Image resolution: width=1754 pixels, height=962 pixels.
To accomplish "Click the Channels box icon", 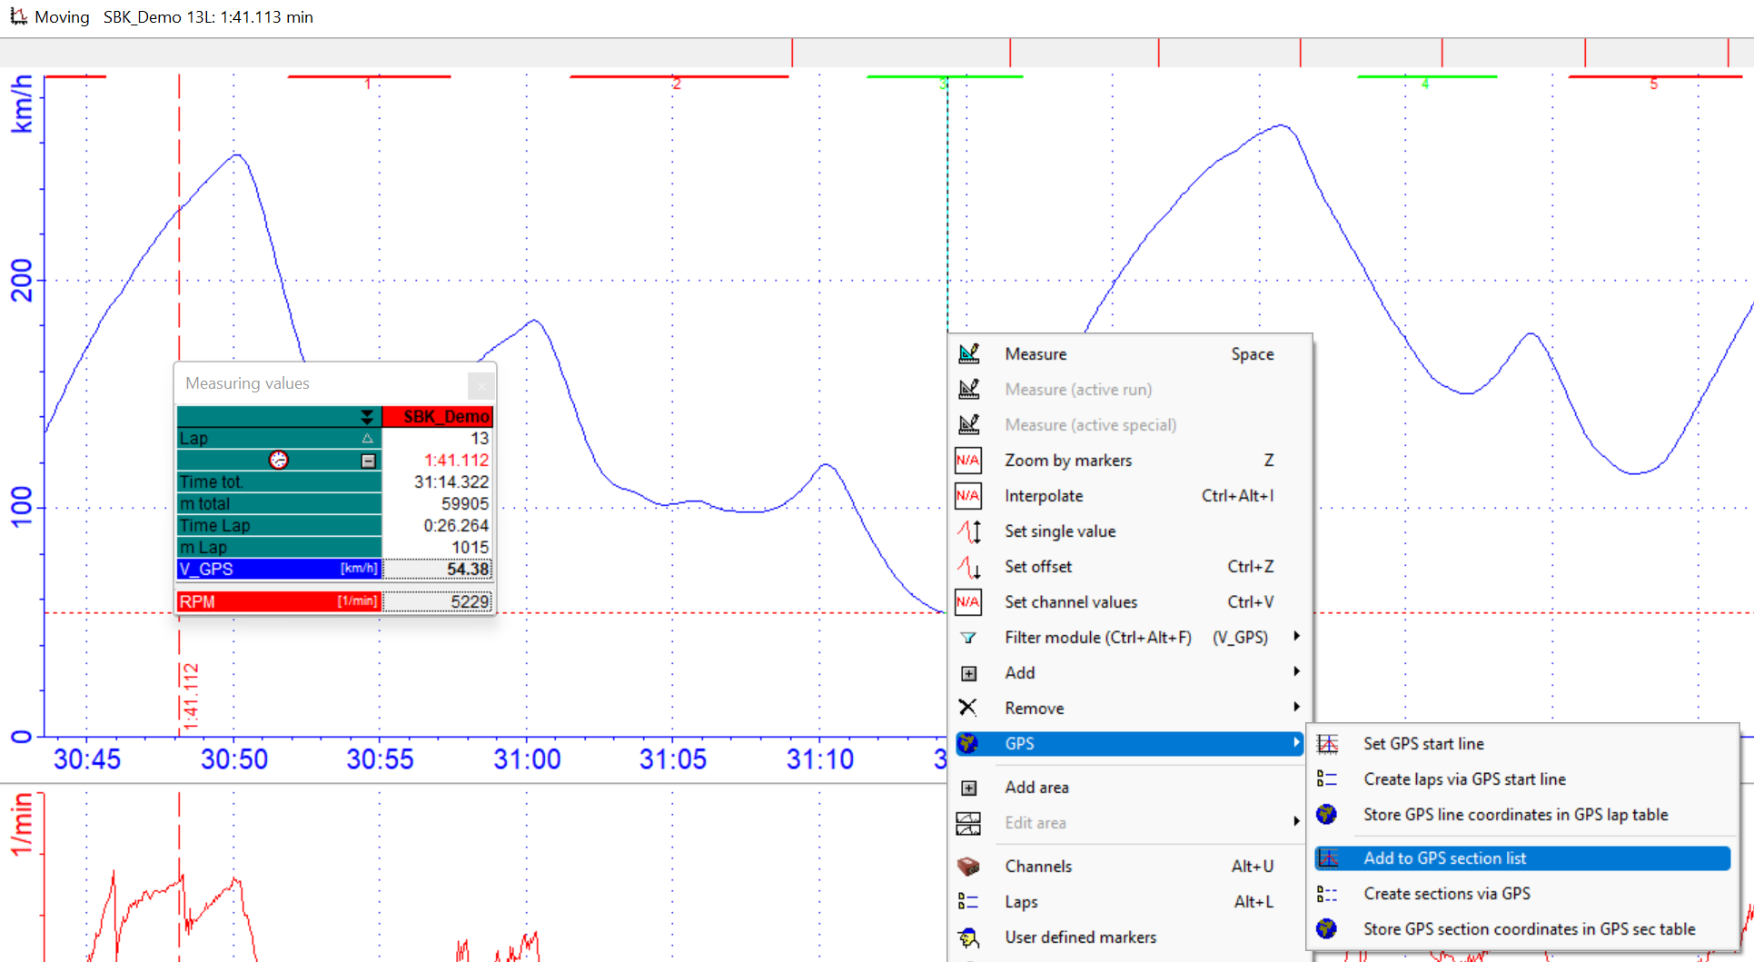I will pyautogui.click(x=968, y=867).
